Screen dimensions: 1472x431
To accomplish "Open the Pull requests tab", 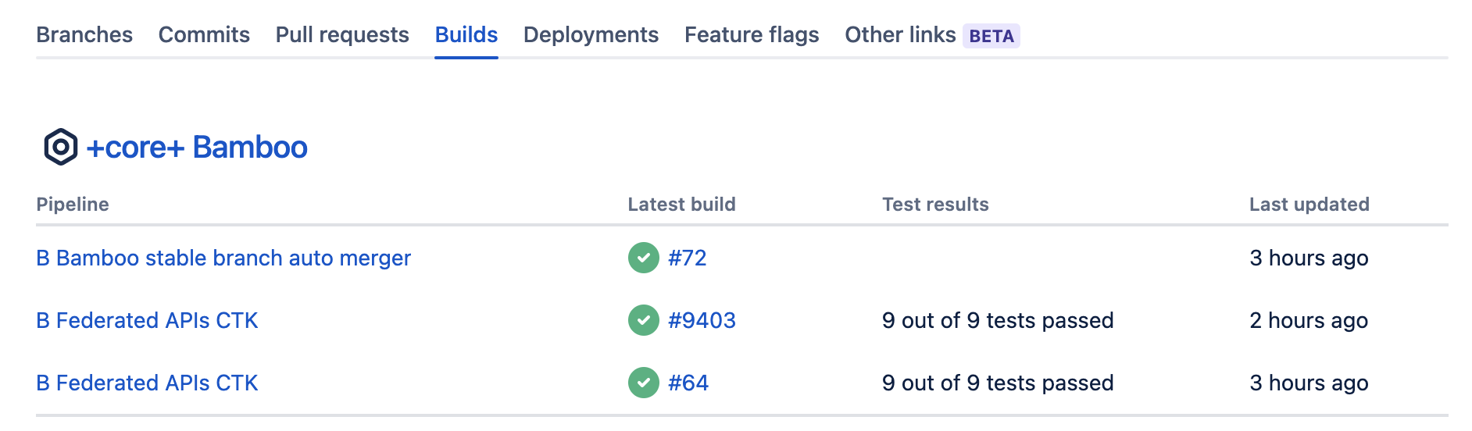I will pyautogui.click(x=342, y=35).
